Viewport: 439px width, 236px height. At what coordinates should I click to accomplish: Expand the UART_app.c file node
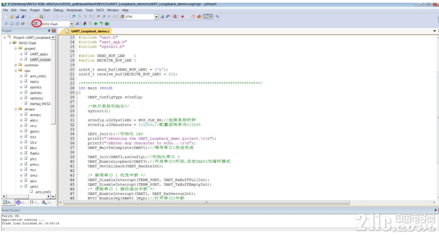point(21,54)
